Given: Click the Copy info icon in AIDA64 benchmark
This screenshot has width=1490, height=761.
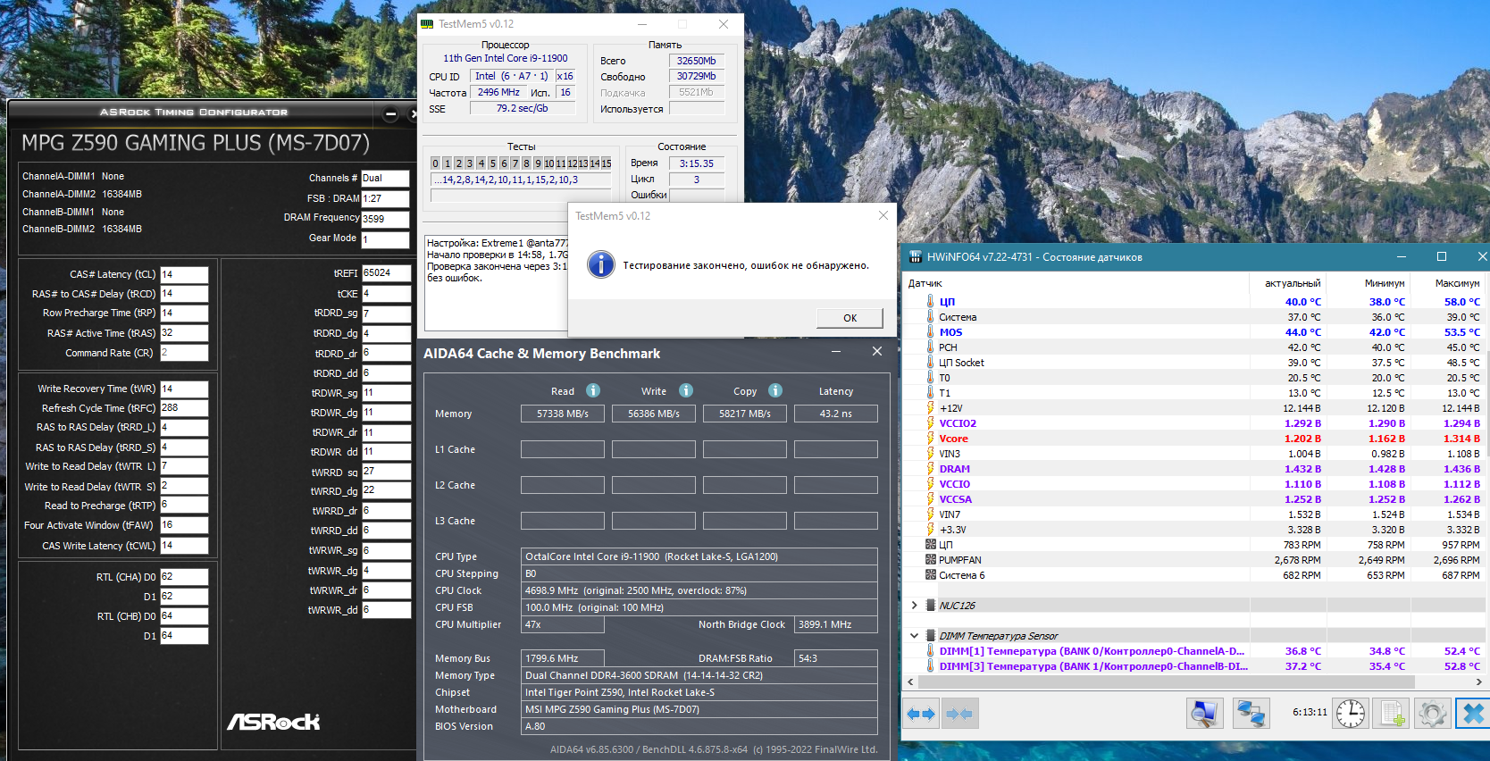Looking at the screenshot, I should coord(775,390).
